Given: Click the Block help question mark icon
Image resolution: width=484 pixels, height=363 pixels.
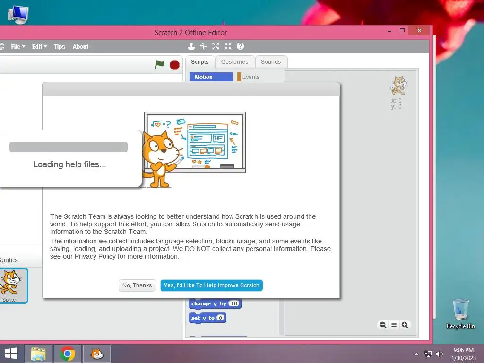Looking at the screenshot, I should coord(240,46).
